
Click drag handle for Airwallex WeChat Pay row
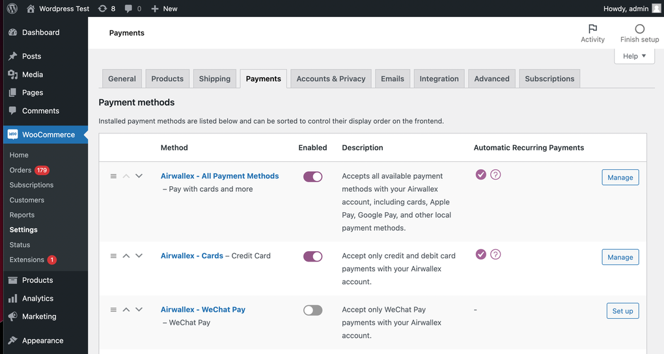(x=113, y=310)
